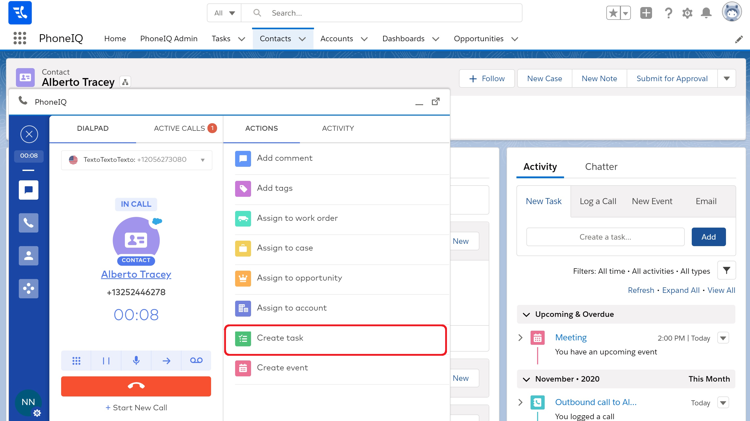The height and width of the screenshot is (421, 750).
Task: Click the New Case button
Action: [x=544, y=79]
